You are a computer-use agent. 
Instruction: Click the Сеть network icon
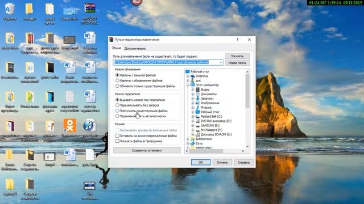pyautogui.click(x=192, y=143)
